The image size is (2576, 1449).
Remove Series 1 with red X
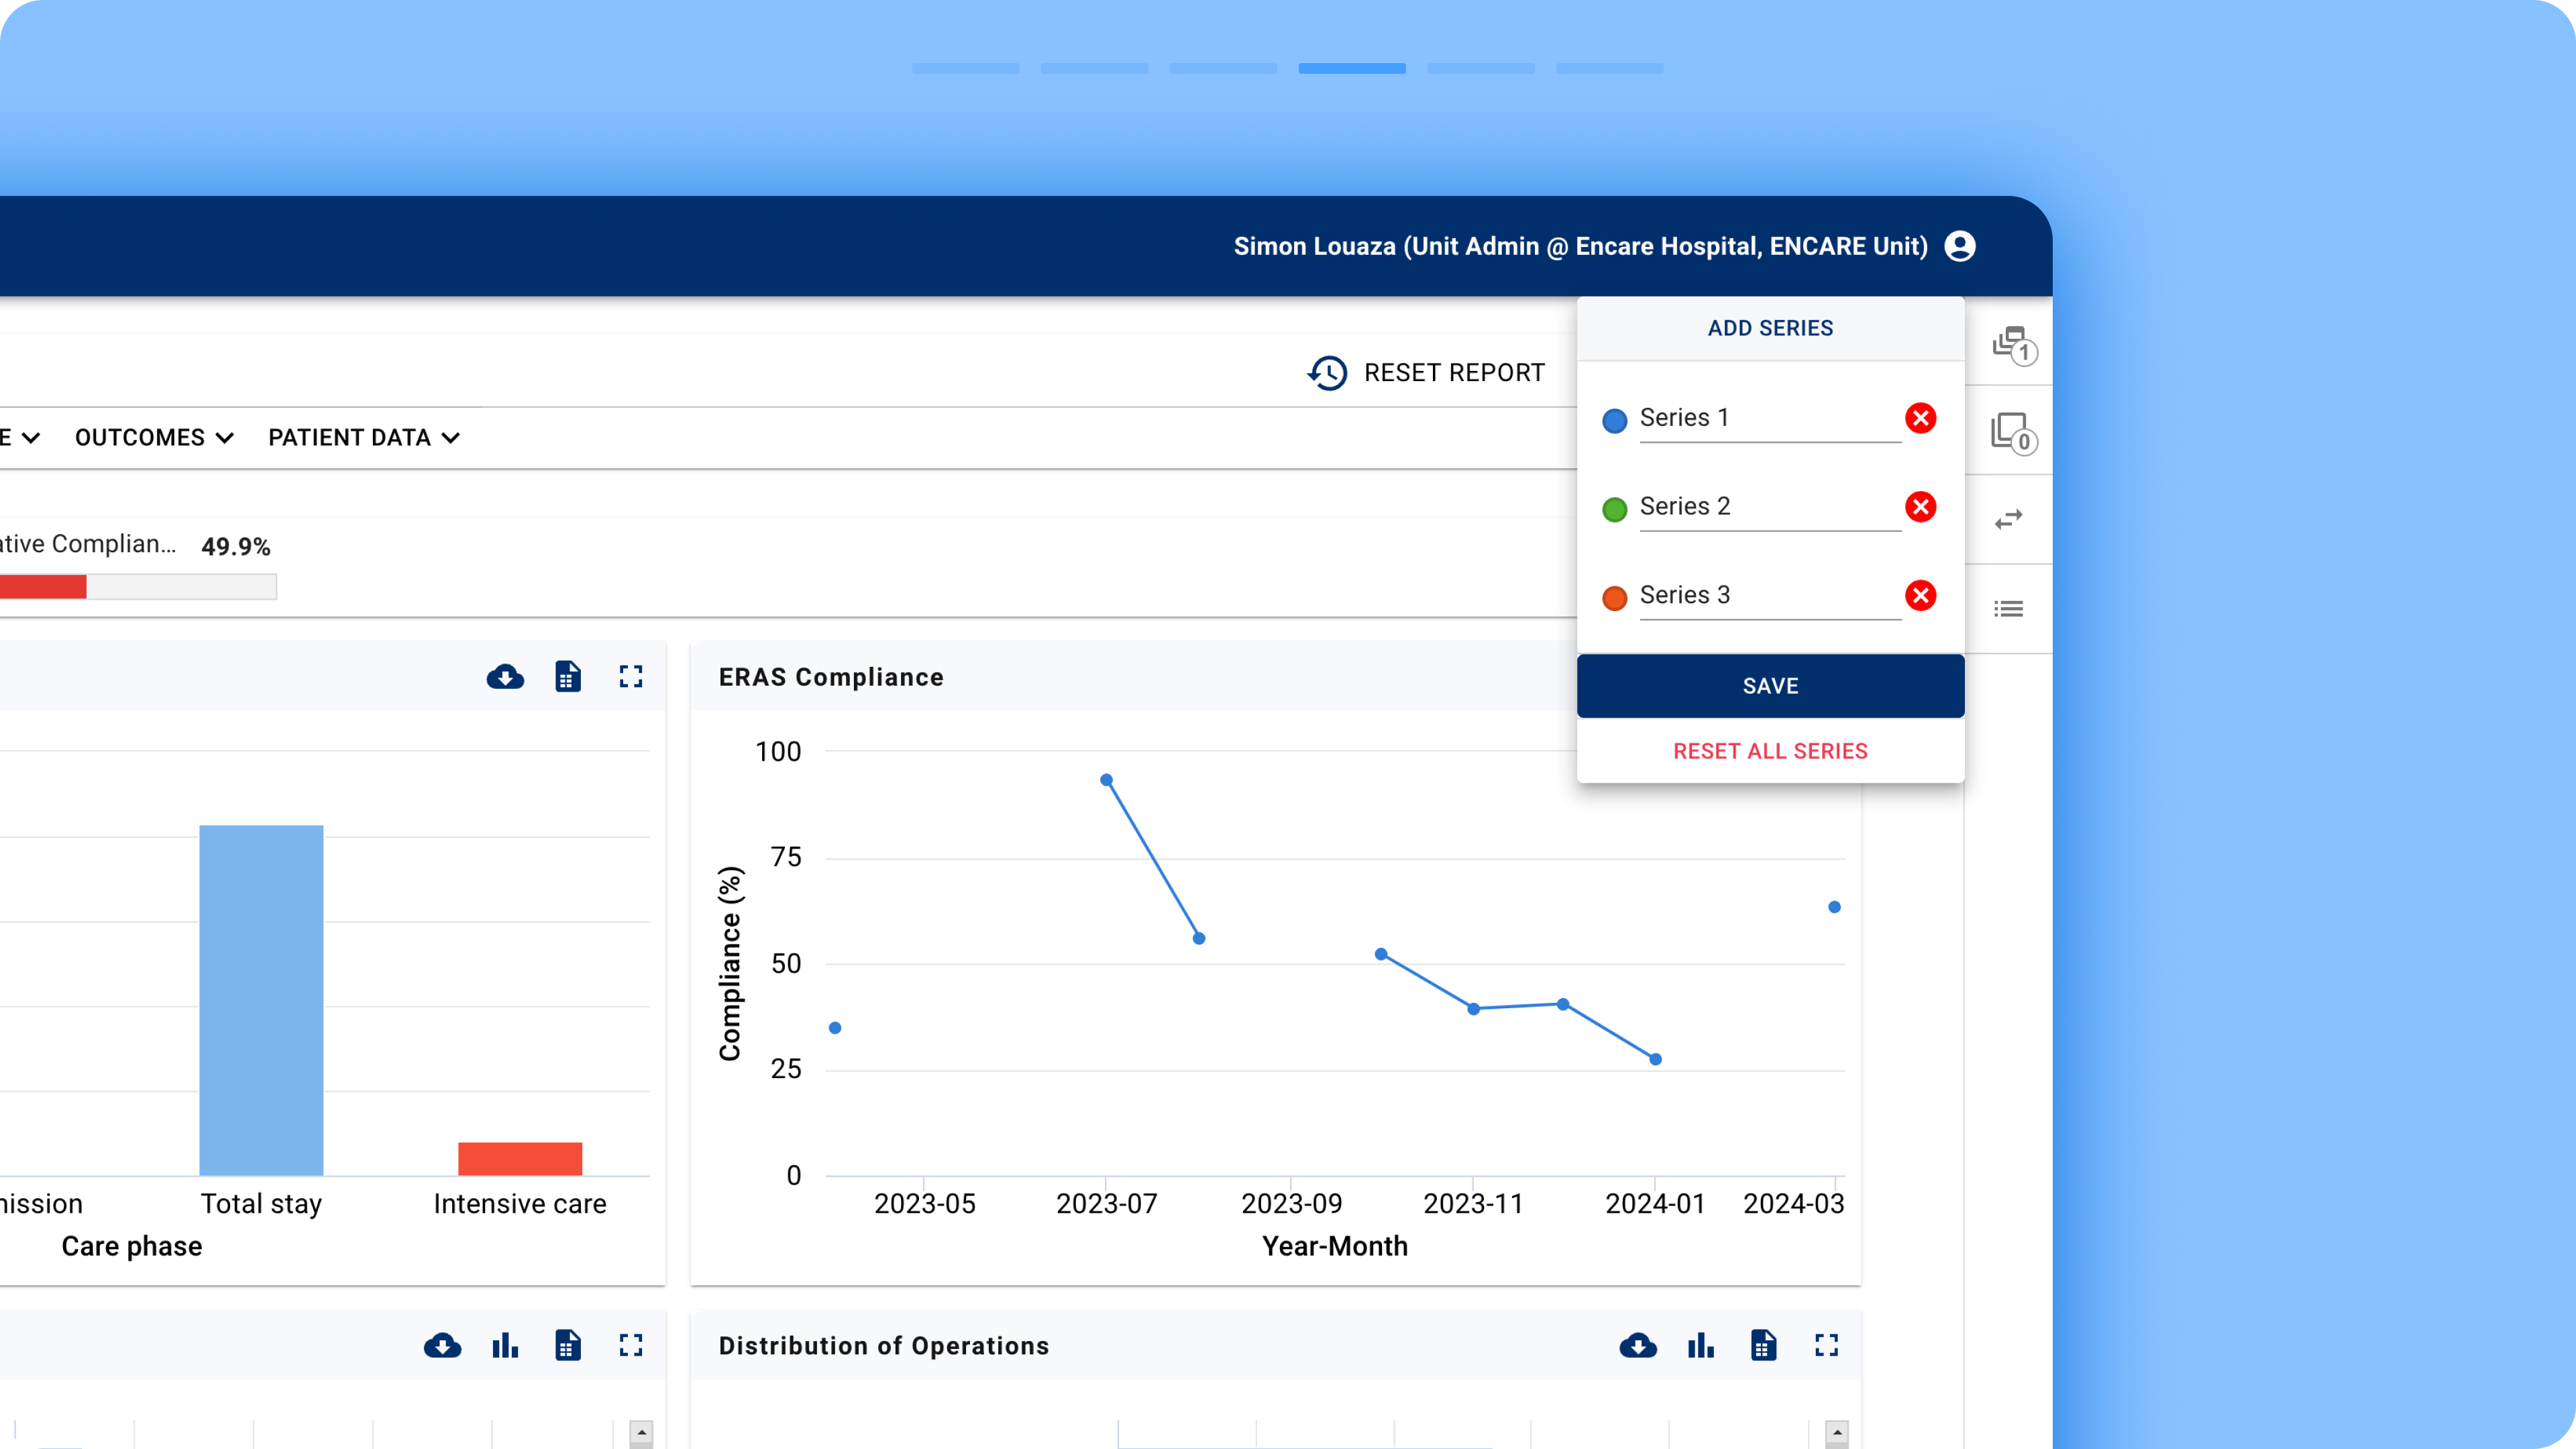[1920, 418]
